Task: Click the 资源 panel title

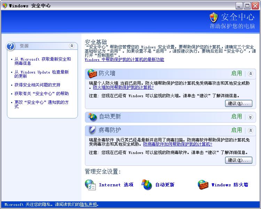Action: [24, 46]
